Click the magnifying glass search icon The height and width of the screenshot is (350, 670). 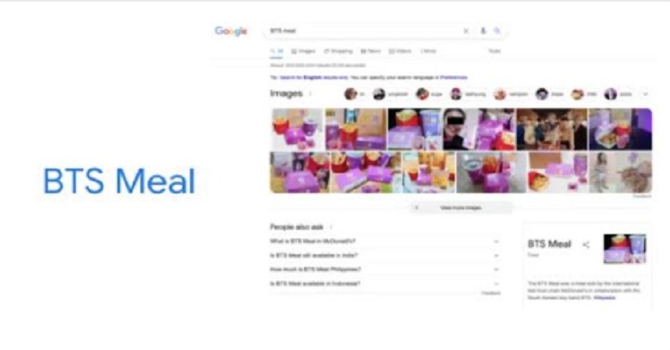497,31
